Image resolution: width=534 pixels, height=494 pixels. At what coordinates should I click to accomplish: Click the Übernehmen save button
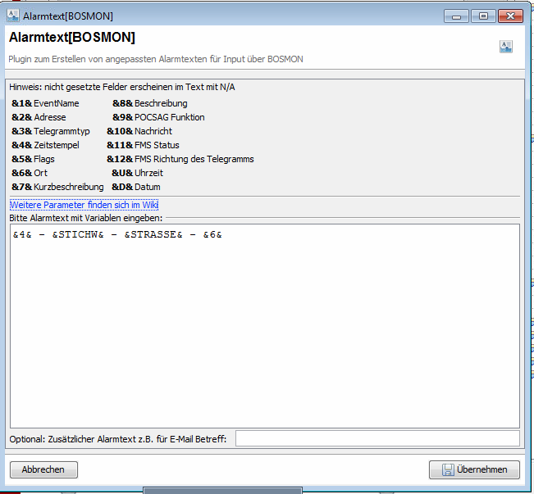[x=474, y=469]
